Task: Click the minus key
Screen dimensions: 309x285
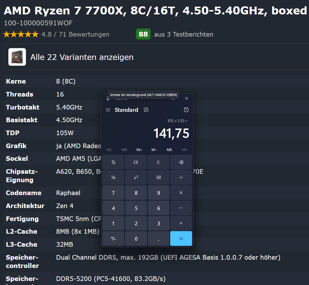Action: pos(181,208)
